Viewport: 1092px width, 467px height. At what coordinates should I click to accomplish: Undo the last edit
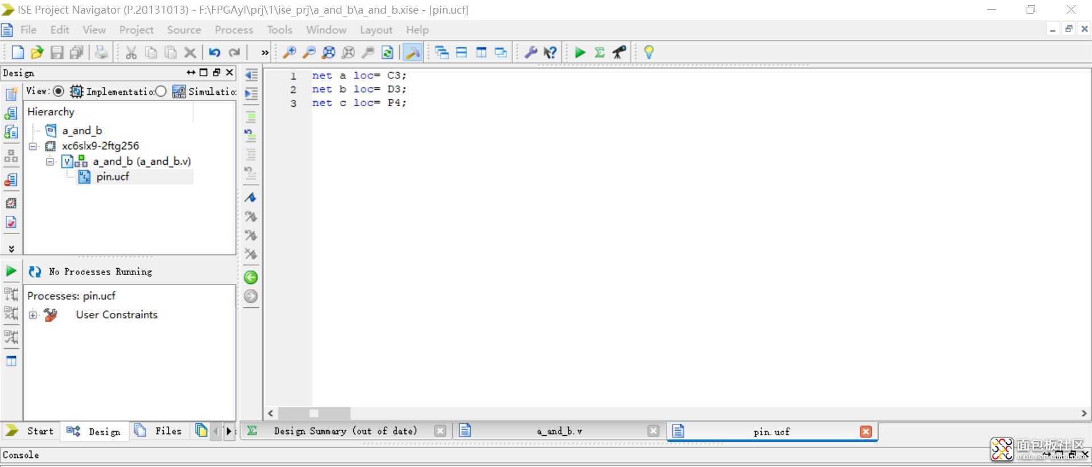[x=214, y=52]
